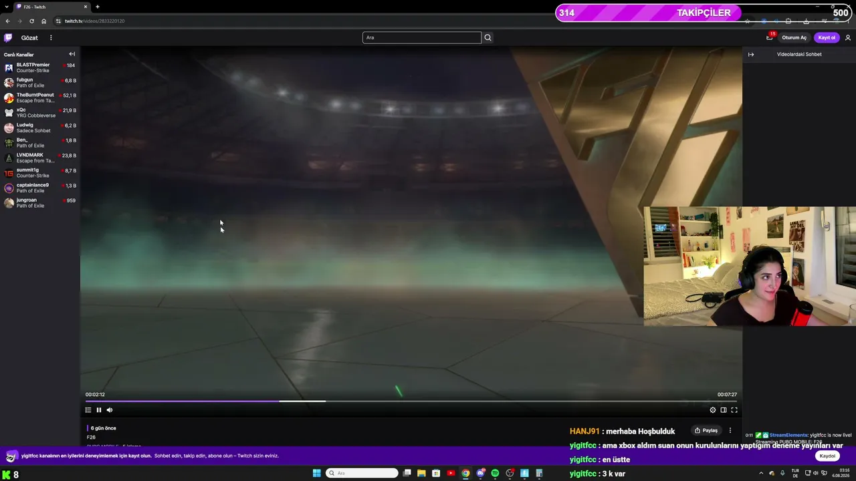856x481 pixels.
Task: Open the Calculator app from the taskbar
Action: (x=539, y=473)
